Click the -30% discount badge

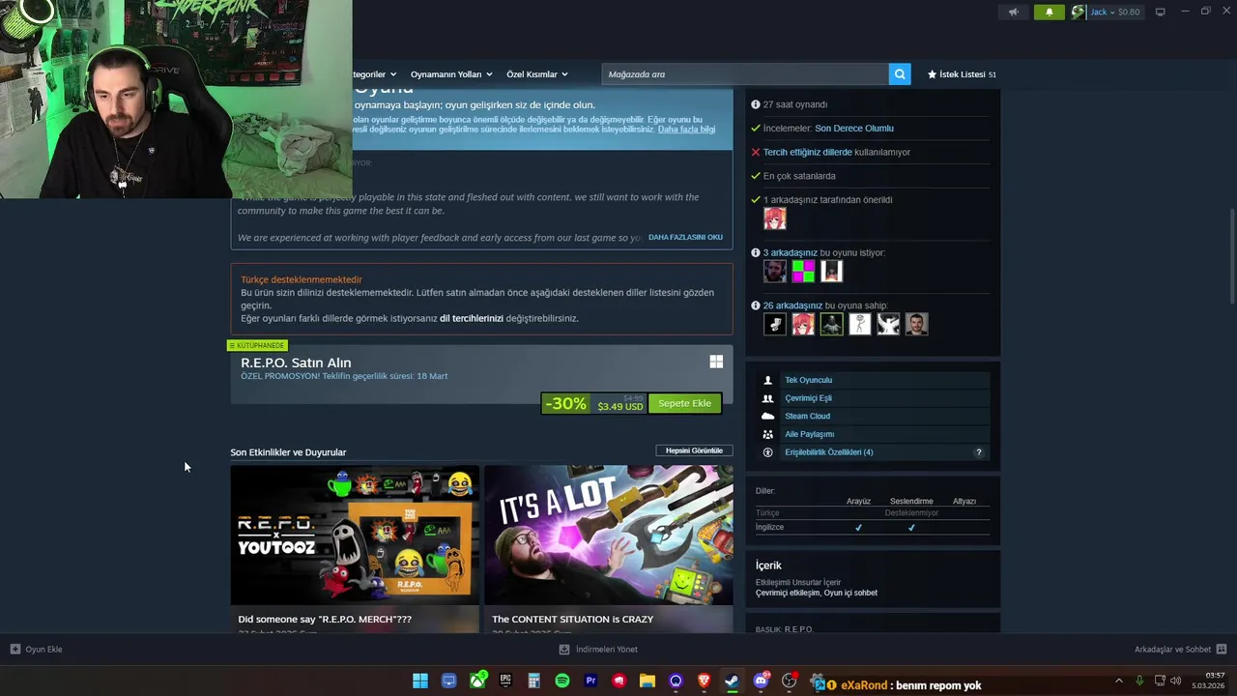(x=565, y=404)
